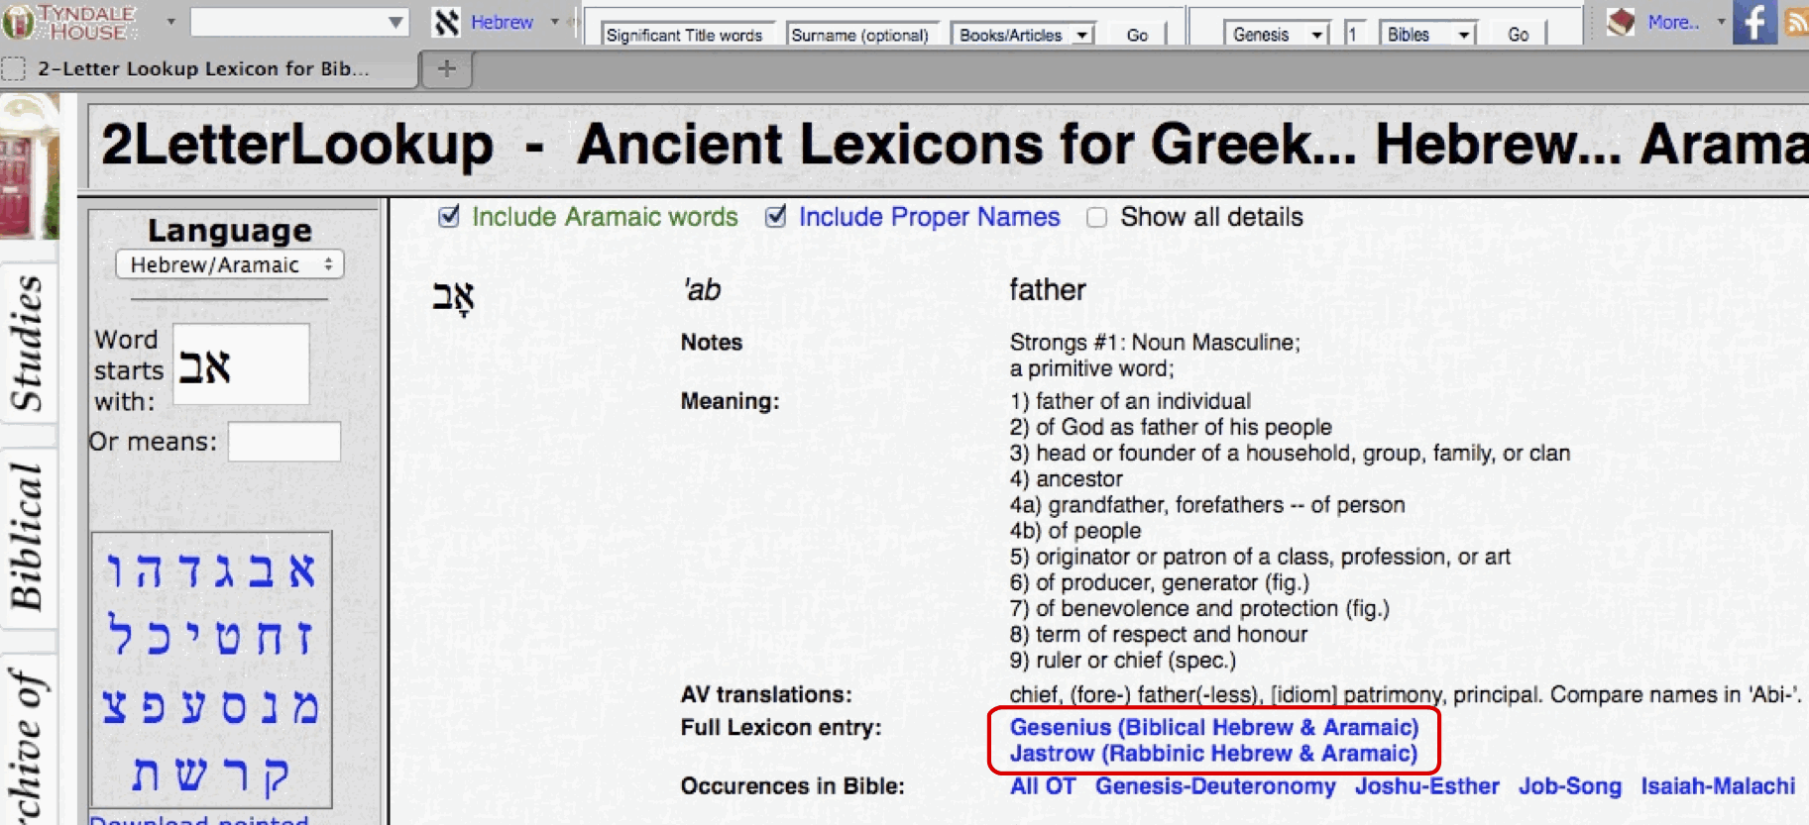Expand the Books/Articles dropdown
This screenshot has width=1809, height=825.
(1023, 35)
